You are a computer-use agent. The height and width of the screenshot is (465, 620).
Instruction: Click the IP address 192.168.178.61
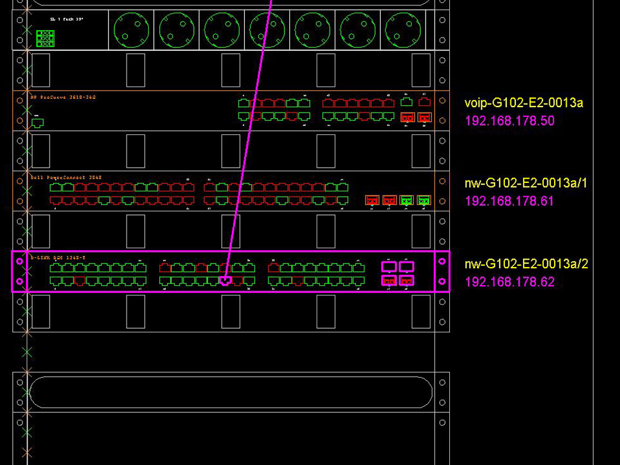pyautogui.click(x=509, y=201)
